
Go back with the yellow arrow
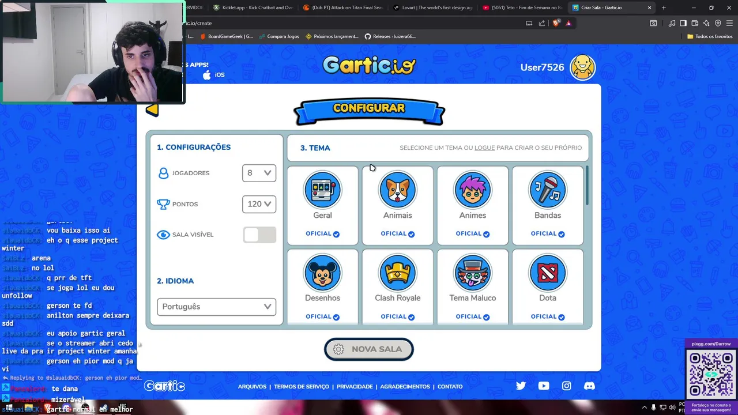[152, 110]
